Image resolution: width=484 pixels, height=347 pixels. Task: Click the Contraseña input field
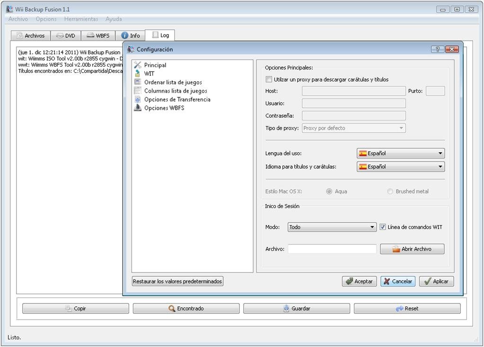[x=354, y=116]
